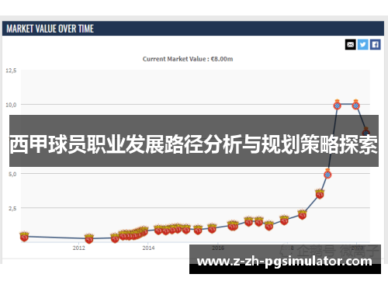Select the data point just below 5,0 line
This screenshot has height=281, width=388.
pos(320,193)
